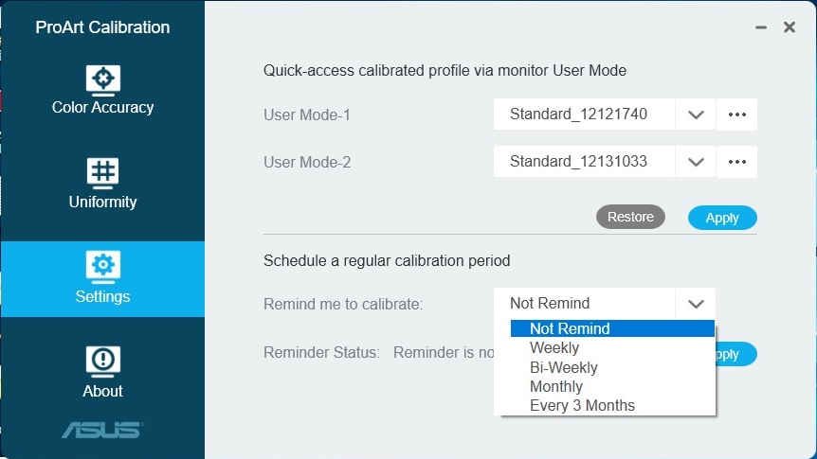Select the Uniformity grid icon
Image resolution: width=817 pixels, height=459 pixels.
click(x=102, y=173)
